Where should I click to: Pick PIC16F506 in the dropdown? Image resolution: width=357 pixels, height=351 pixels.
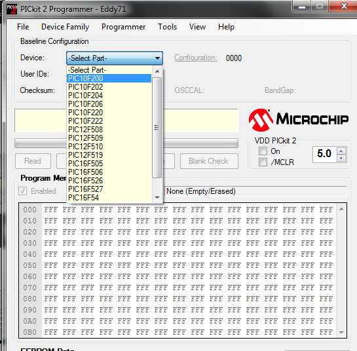point(109,172)
